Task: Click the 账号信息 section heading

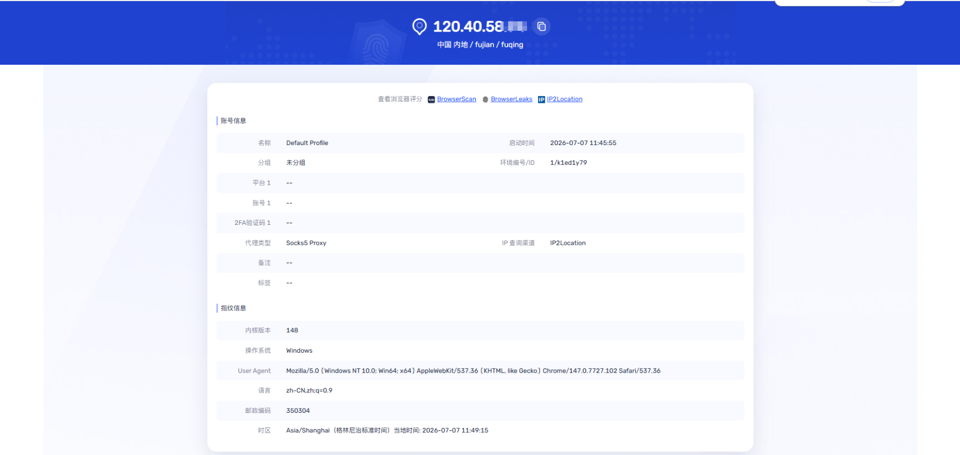Action: (x=233, y=121)
